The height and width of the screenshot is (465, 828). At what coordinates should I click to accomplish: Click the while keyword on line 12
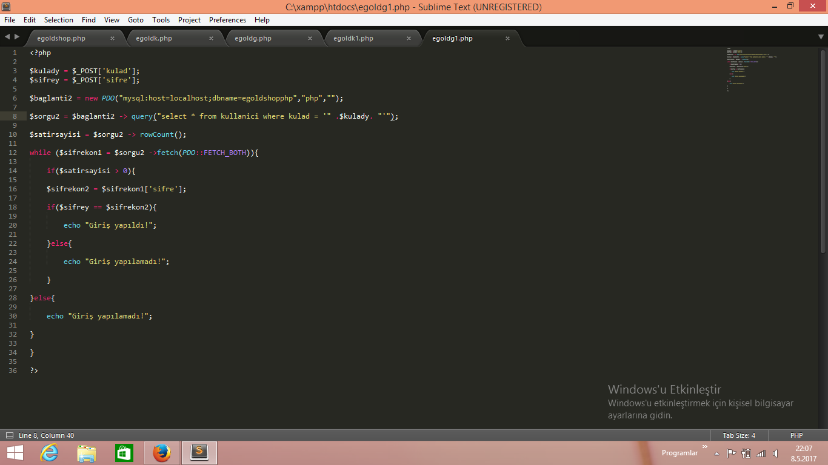(40, 153)
